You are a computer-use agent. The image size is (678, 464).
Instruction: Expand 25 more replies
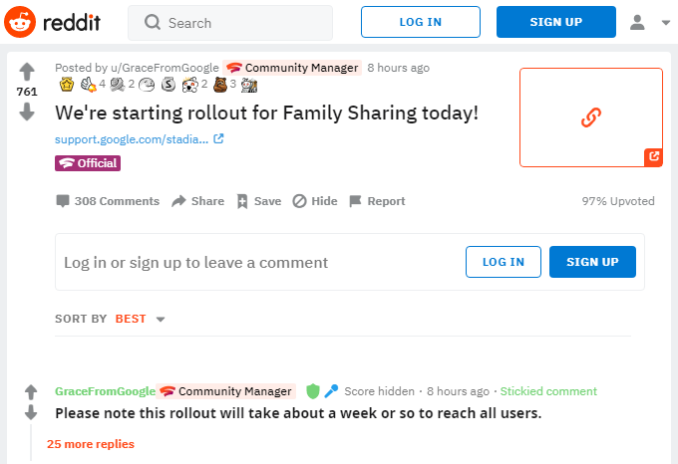[x=91, y=444]
